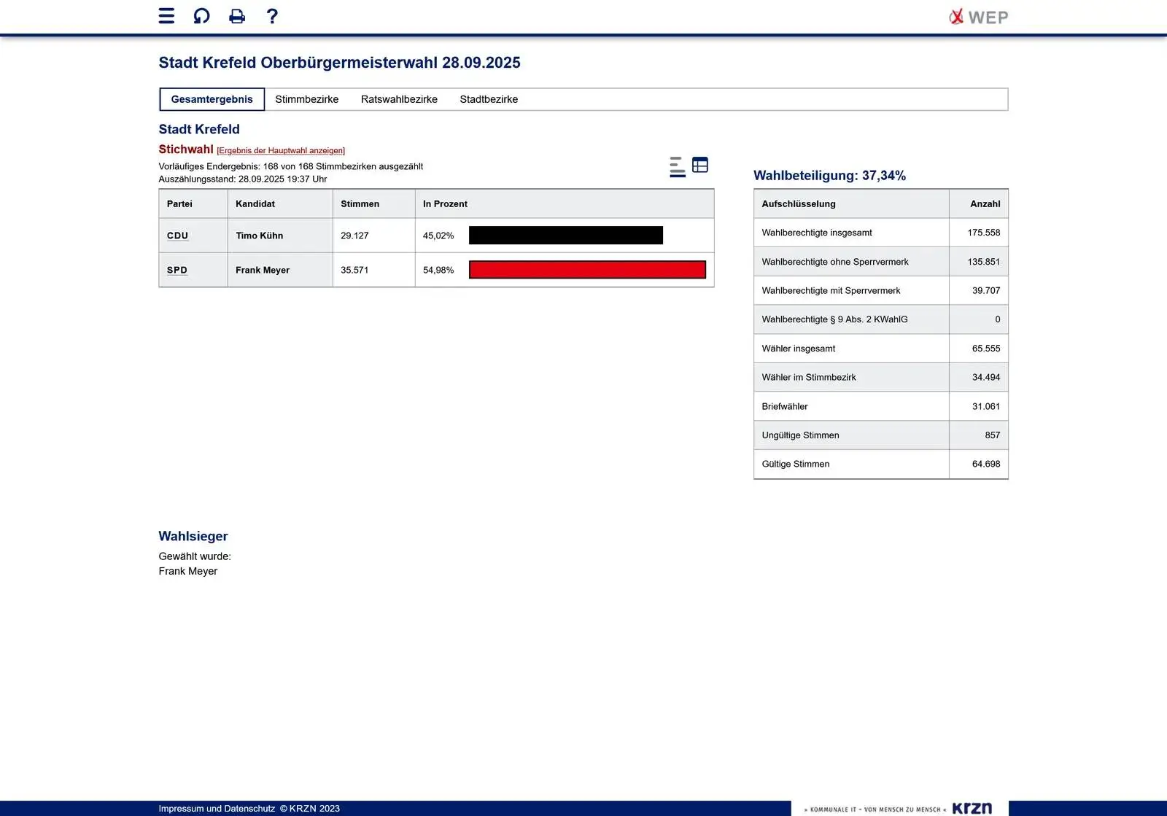The width and height of the screenshot is (1167, 816).
Task: Click the refresh results icon
Action: (x=201, y=16)
